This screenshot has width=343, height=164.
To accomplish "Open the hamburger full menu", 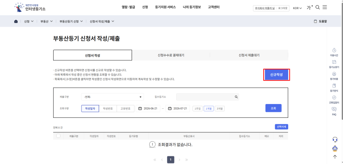I will tap(325, 7).
